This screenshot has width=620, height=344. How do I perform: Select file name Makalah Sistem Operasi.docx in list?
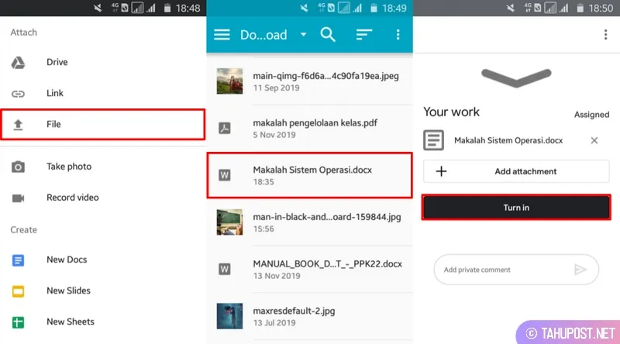(x=312, y=170)
